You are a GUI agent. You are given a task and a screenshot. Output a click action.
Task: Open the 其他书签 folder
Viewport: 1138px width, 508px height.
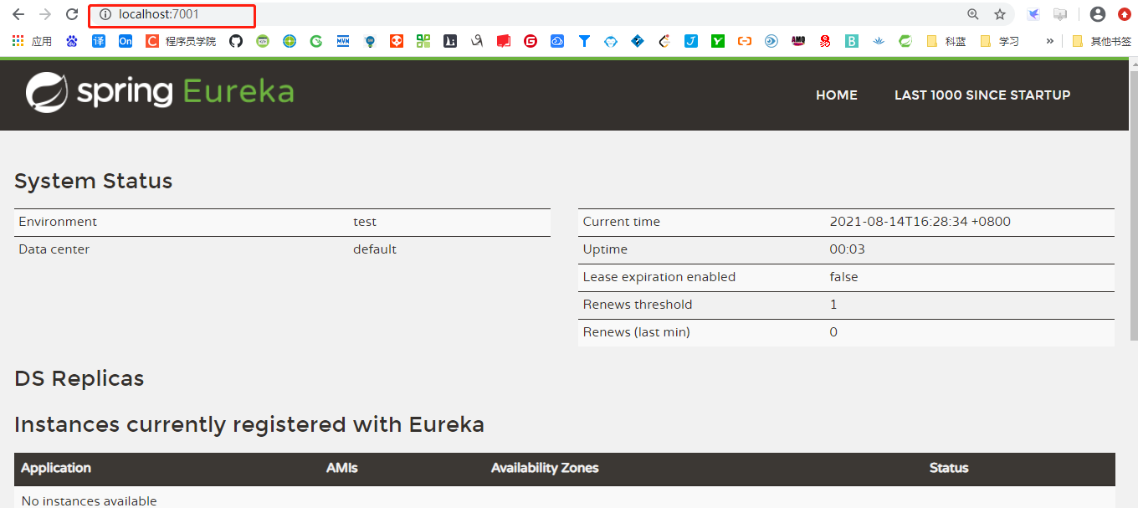pos(1101,41)
